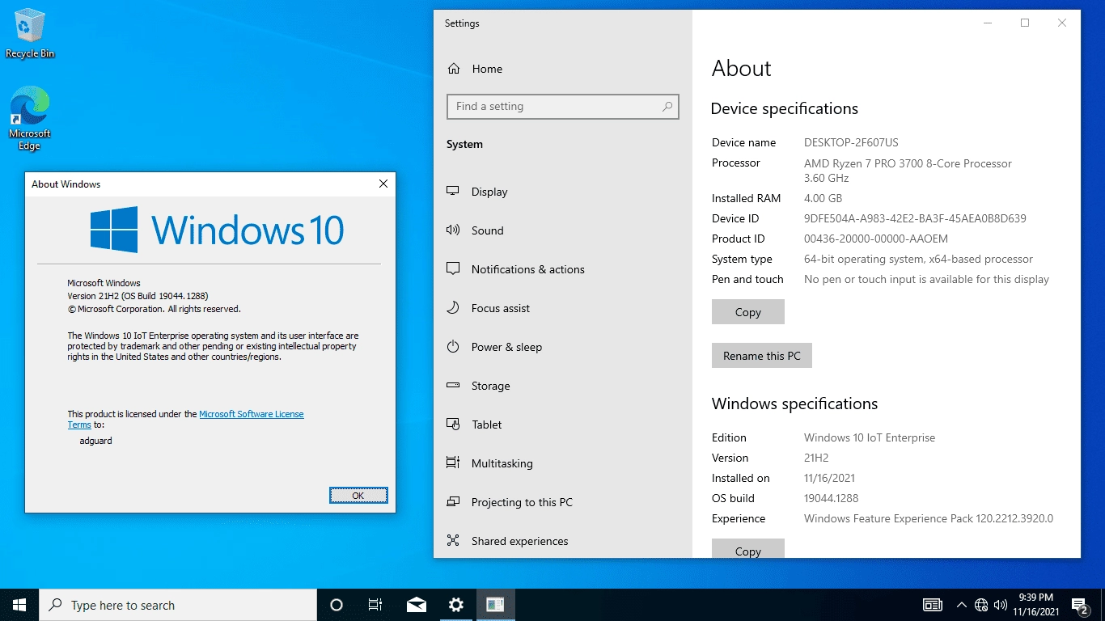Open the Action Center notifications icon

click(x=1080, y=605)
